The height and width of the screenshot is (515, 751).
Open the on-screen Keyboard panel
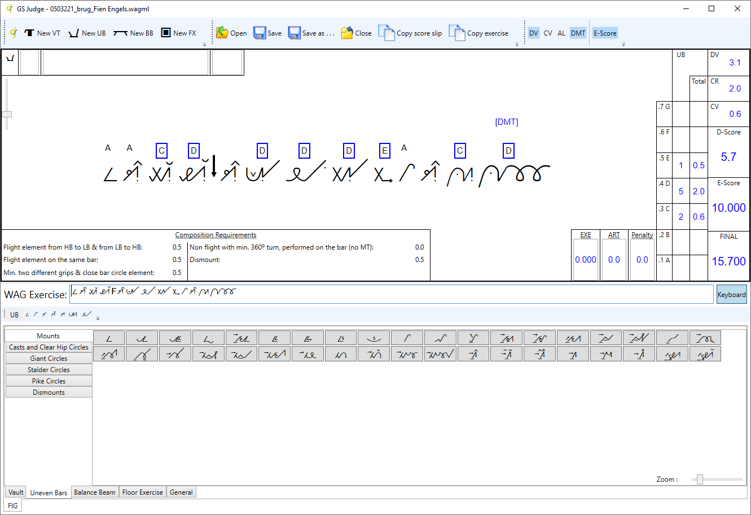pyautogui.click(x=731, y=294)
